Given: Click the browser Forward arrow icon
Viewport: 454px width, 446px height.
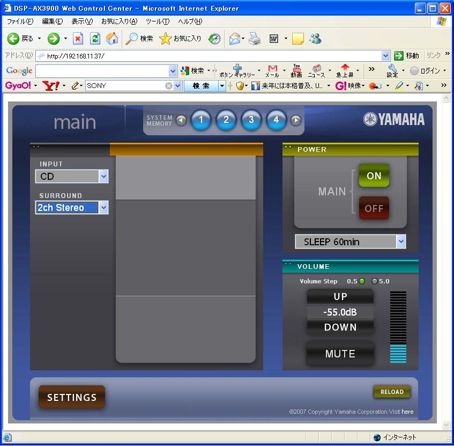Looking at the screenshot, I should 54,39.
